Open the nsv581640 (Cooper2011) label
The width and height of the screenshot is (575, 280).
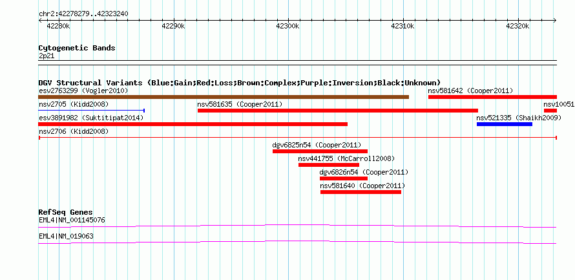pos(362,186)
